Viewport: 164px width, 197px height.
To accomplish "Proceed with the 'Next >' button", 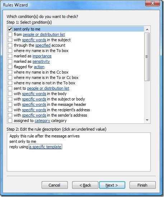I will point(112,185).
